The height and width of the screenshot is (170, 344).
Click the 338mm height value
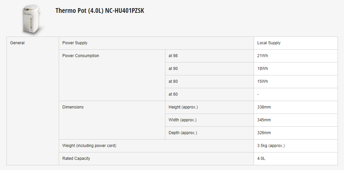264,107
